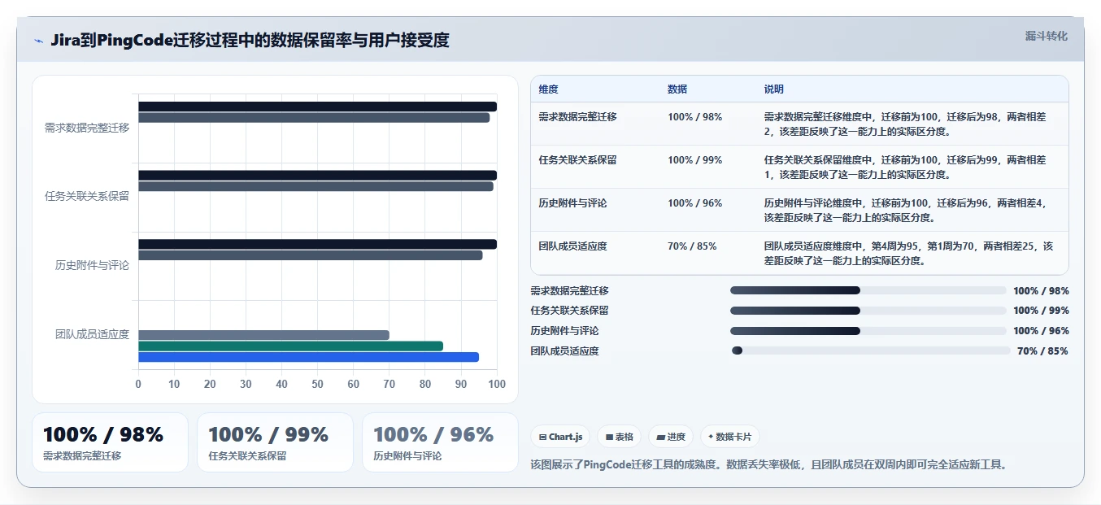This screenshot has width=1101, height=505.
Task: Click the 100% / 99% value beside the progress bar
Action: [x=1041, y=311]
